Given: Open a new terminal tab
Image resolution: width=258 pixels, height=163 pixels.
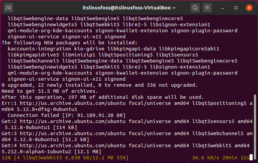Looking at the screenshot, I should [8, 8].
